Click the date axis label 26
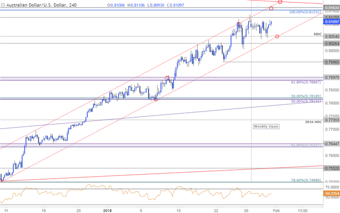The height and width of the screenshot is (213, 340). pyautogui.click(x=246, y=211)
